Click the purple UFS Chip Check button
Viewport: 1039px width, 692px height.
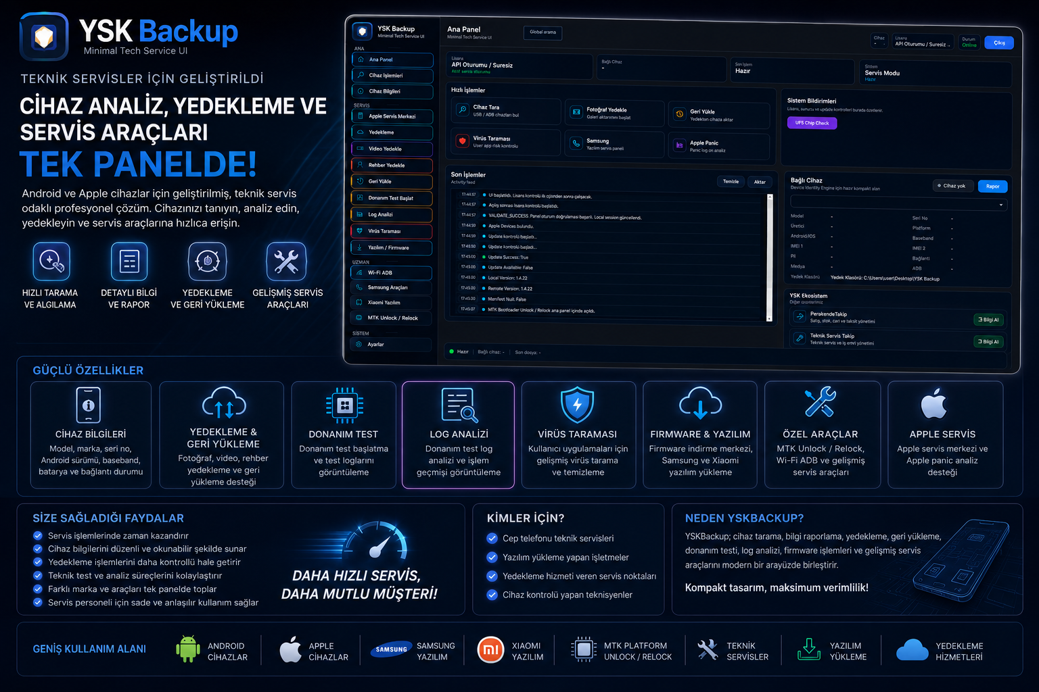pyautogui.click(x=812, y=123)
